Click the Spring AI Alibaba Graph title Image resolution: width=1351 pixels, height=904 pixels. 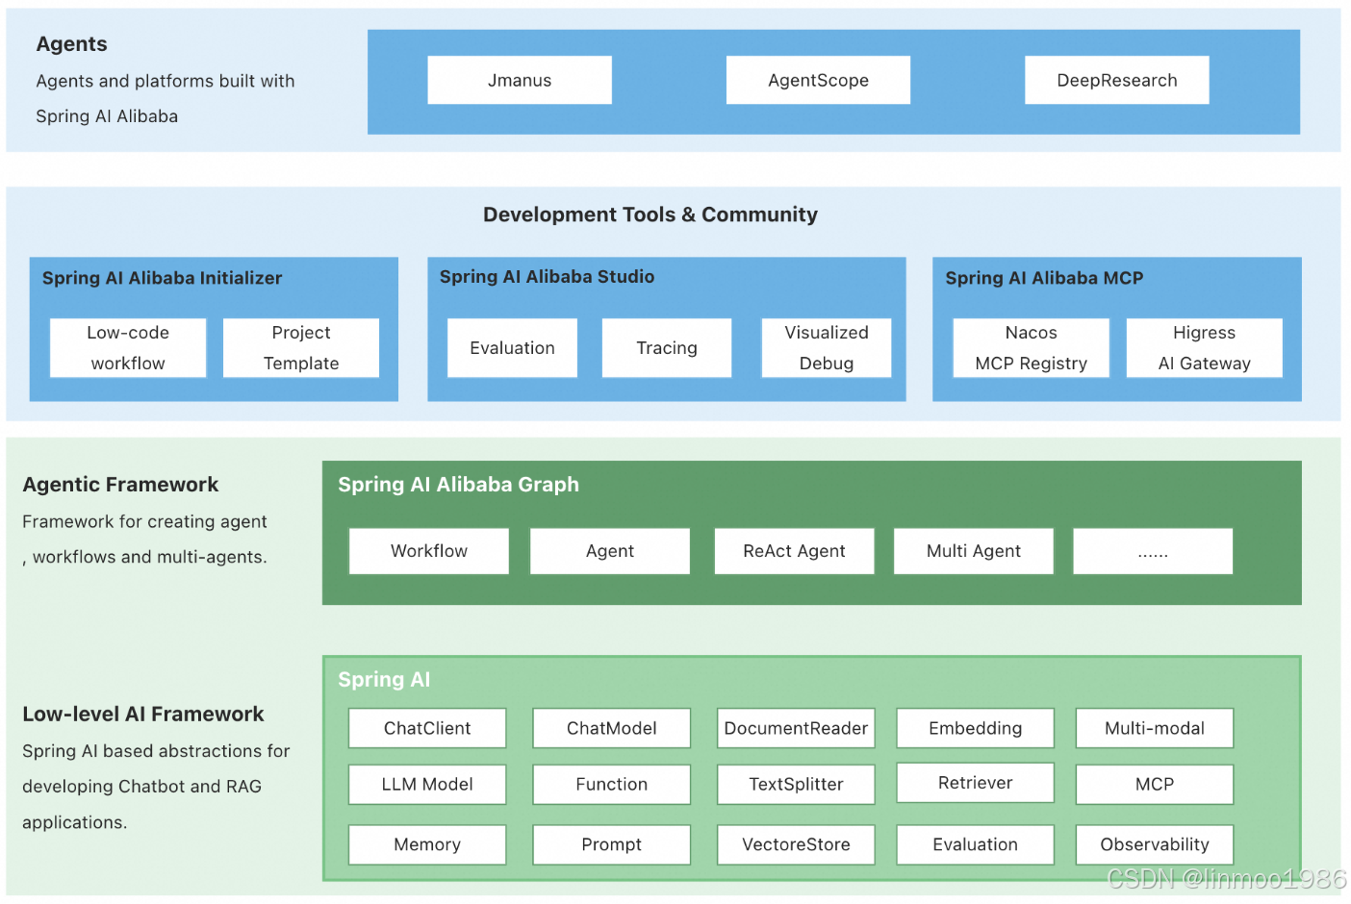[x=458, y=485]
